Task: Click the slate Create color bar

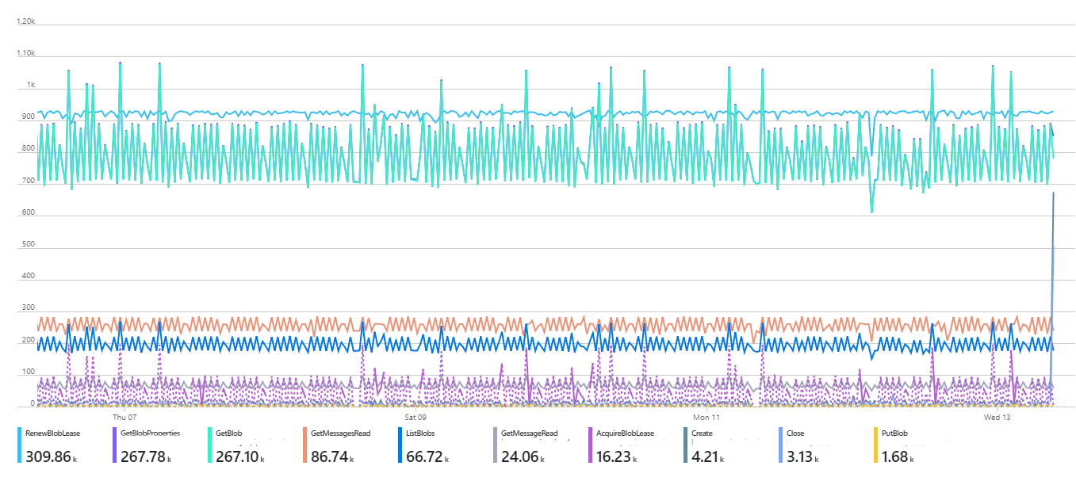Action: pyautogui.click(x=685, y=446)
